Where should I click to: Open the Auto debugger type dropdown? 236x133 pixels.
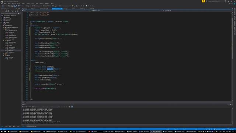coord(65,6)
